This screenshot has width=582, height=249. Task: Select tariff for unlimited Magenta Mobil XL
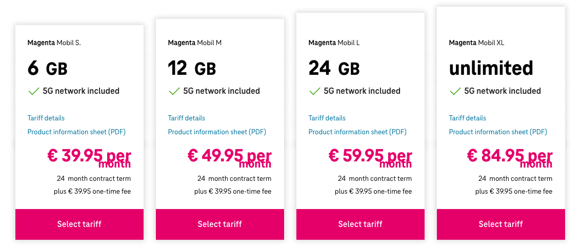500,224
